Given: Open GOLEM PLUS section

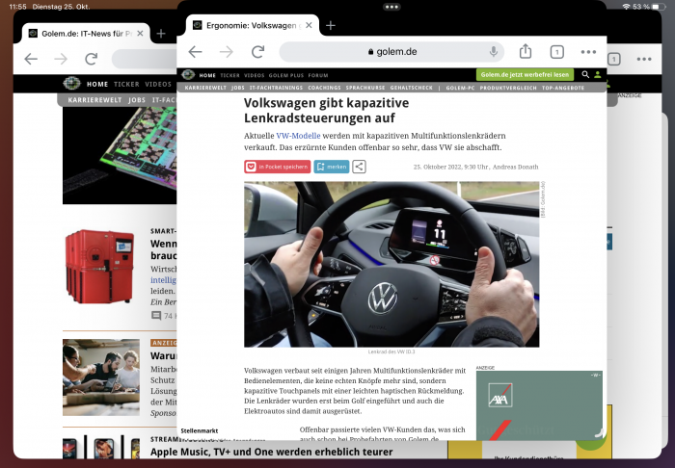Looking at the screenshot, I should [286, 75].
